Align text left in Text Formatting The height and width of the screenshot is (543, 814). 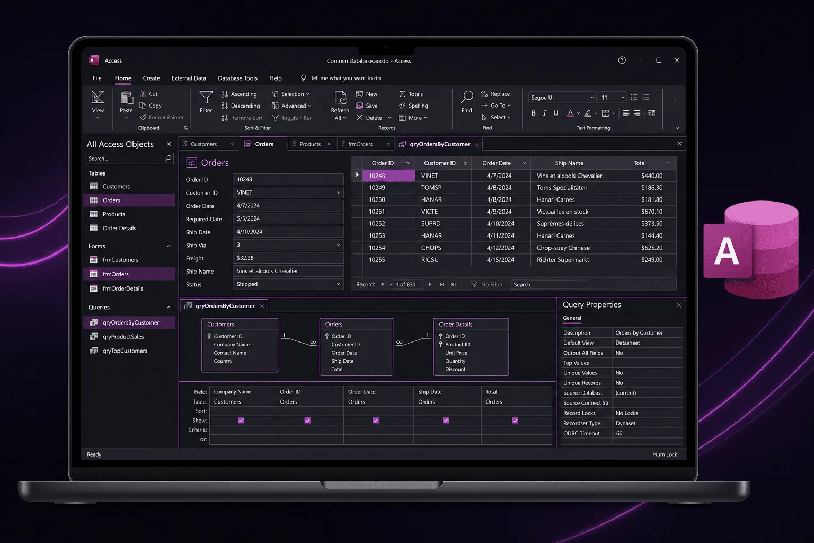(x=626, y=113)
